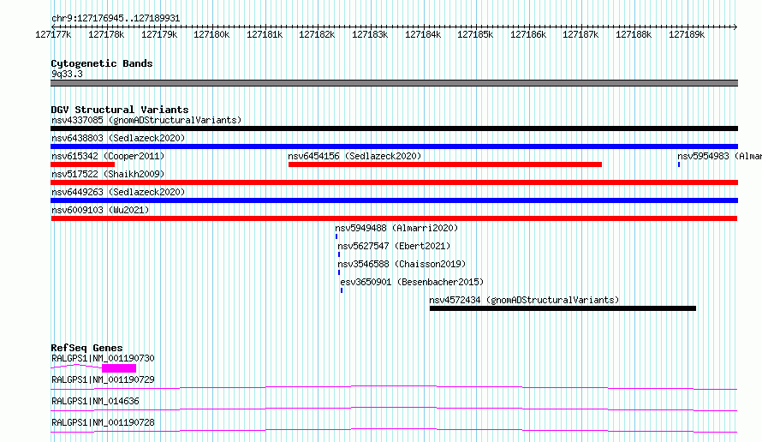This screenshot has height=442, width=762.
Task: Click the nsv5627547 Ebert2021 blue marker
Action: 339,254
